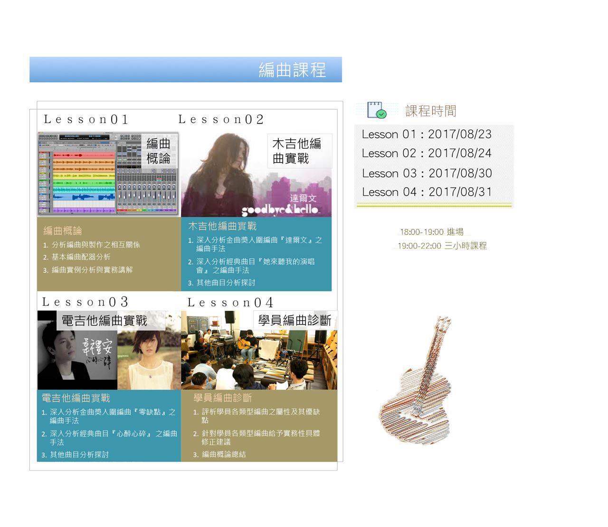Click the 編曲課程 blue header banner
The image size is (608, 527).
pos(185,70)
